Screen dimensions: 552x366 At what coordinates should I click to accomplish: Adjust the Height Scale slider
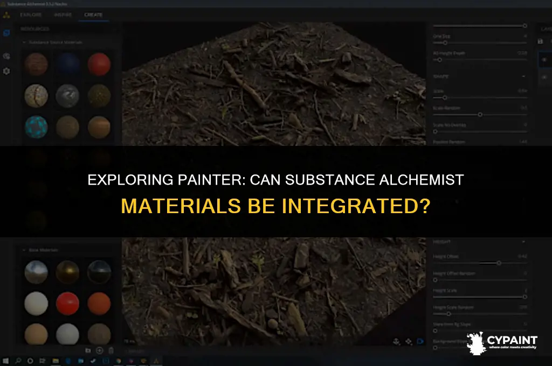click(525, 297)
